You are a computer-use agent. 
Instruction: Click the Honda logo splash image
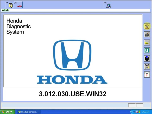[x=72, y=62]
